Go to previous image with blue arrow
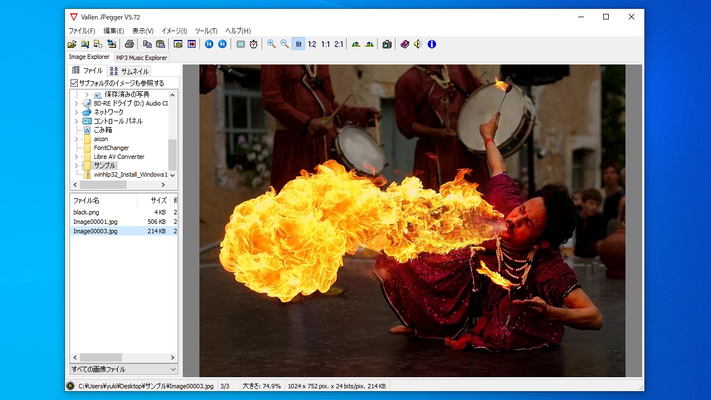Image resolution: width=711 pixels, height=400 pixels. [x=209, y=44]
